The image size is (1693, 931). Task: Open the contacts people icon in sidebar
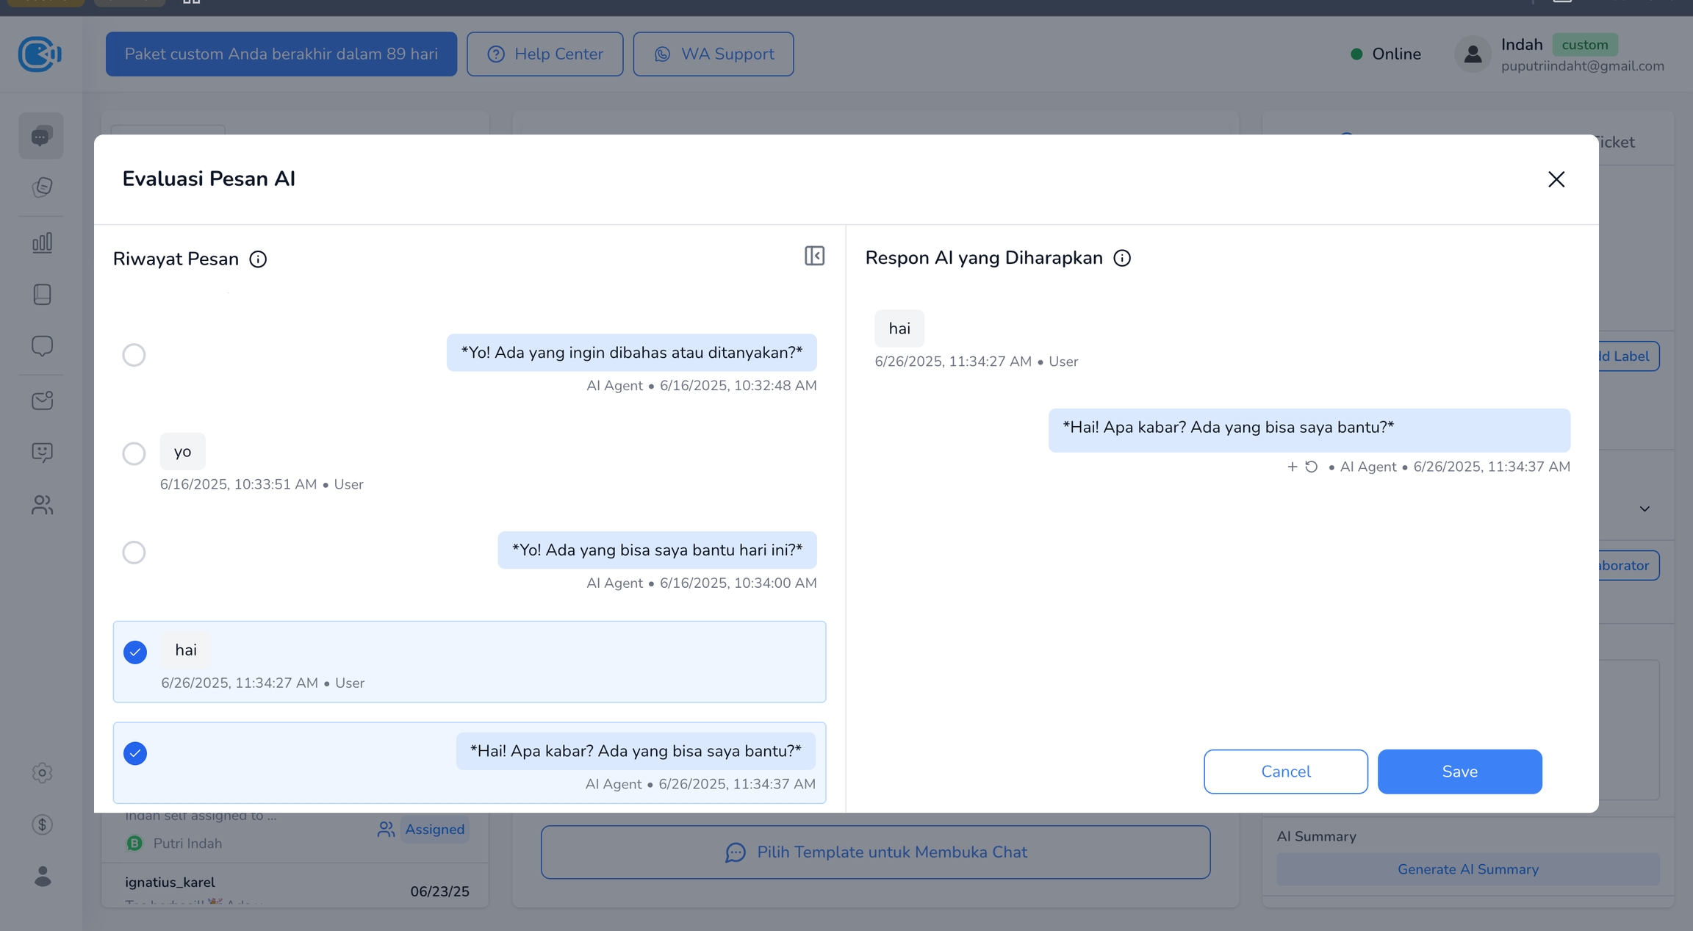(42, 505)
